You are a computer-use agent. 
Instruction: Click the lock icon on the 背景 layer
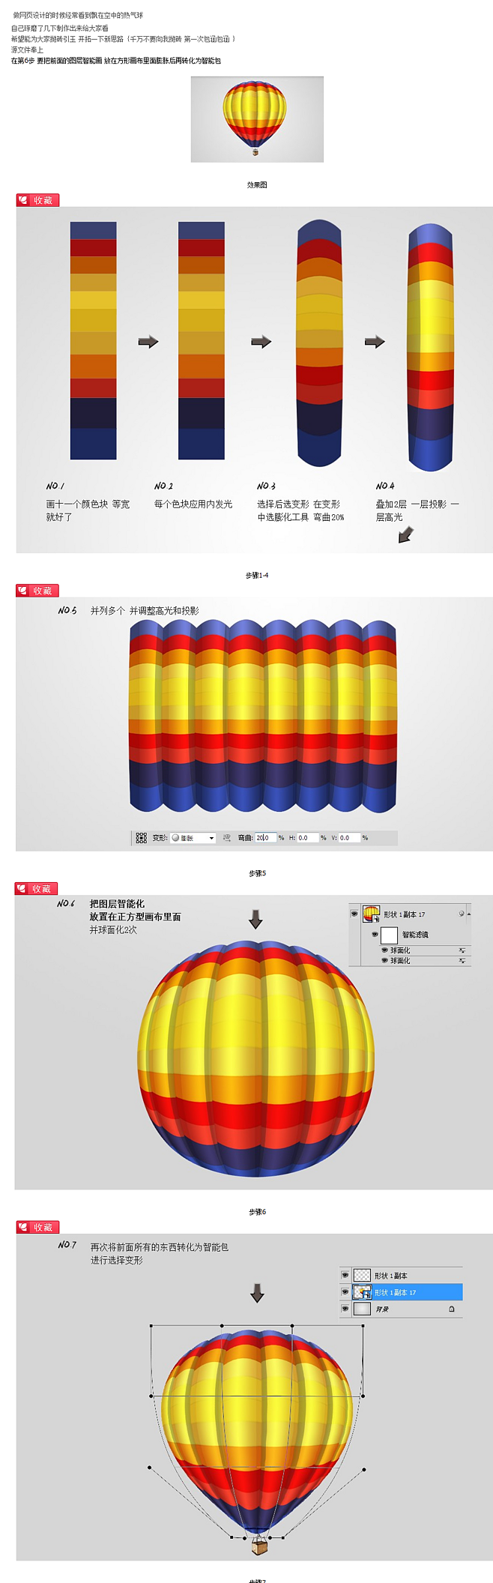(x=451, y=1309)
